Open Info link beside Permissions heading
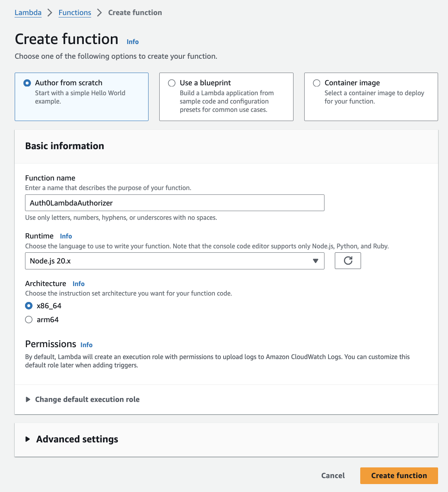The image size is (448, 492). [86, 345]
